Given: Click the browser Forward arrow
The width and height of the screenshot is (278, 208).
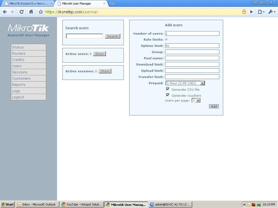Looking at the screenshot, I should tap(12, 12).
